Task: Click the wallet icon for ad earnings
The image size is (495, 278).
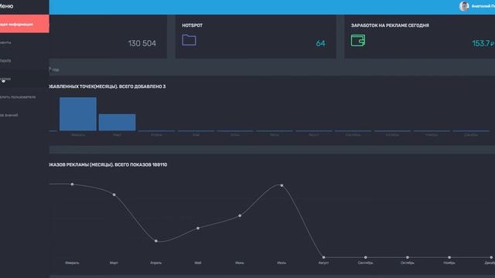Action: click(358, 40)
